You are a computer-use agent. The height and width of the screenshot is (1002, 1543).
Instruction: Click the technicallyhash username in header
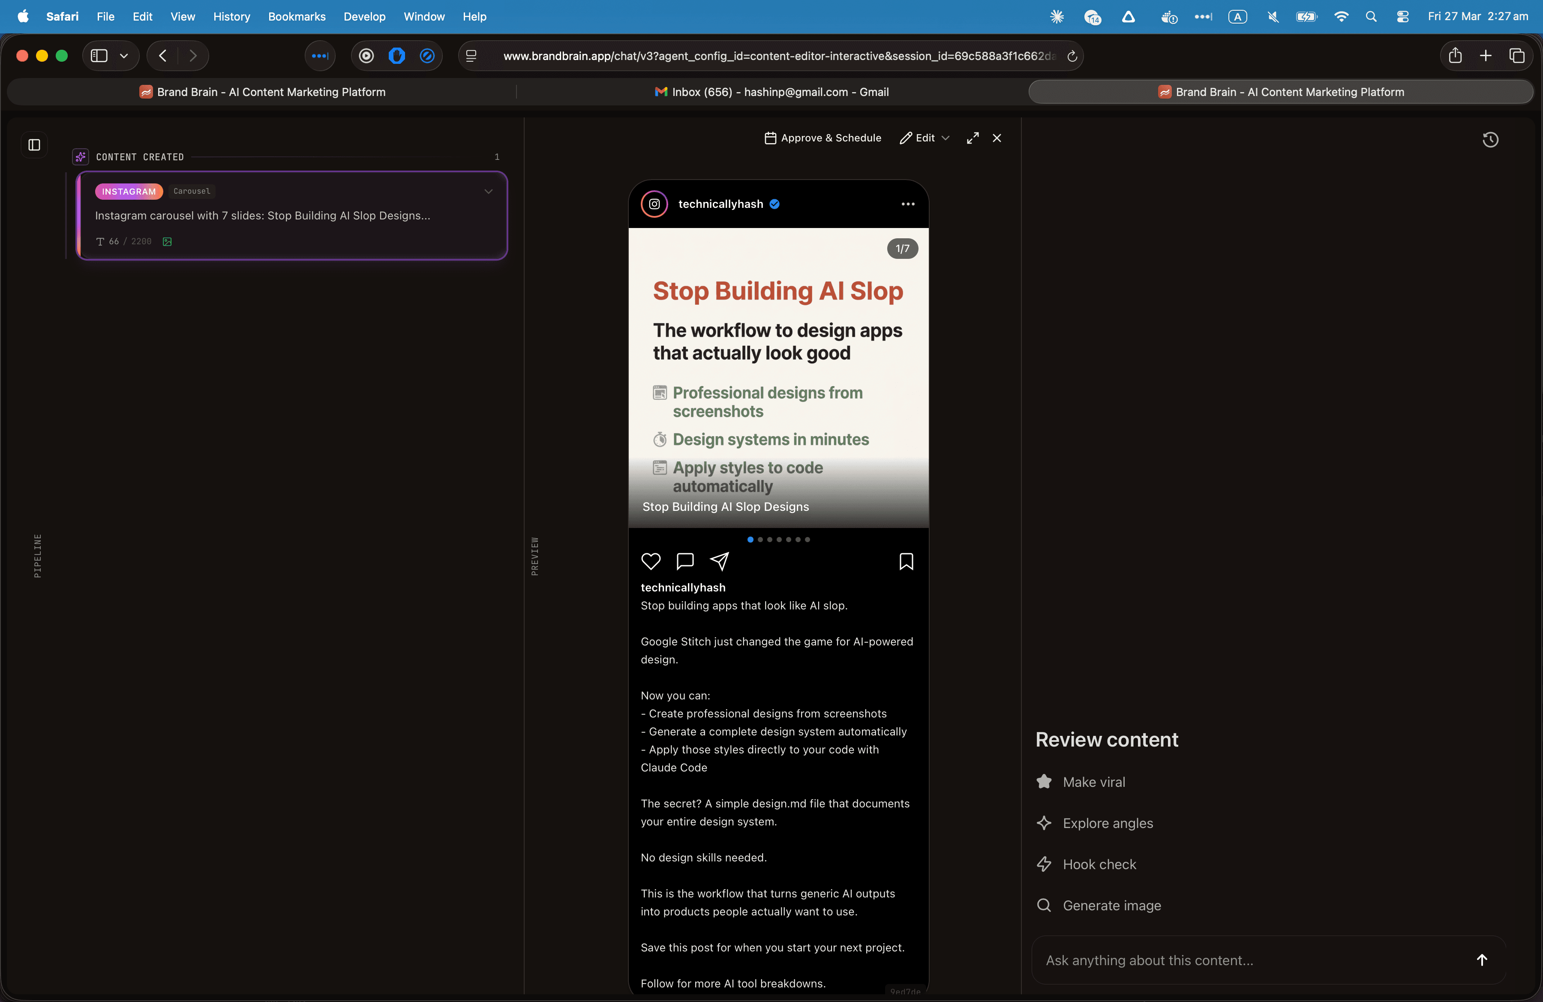[x=720, y=204]
